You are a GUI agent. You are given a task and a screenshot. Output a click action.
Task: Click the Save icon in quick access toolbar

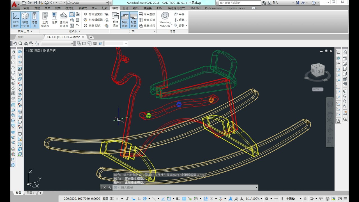coord(35,3)
